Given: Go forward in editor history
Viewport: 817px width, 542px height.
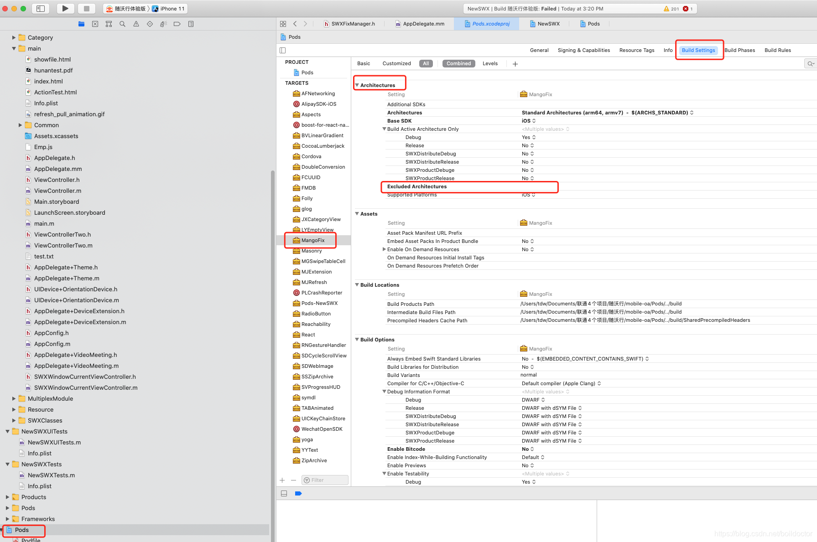Looking at the screenshot, I should point(305,24).
